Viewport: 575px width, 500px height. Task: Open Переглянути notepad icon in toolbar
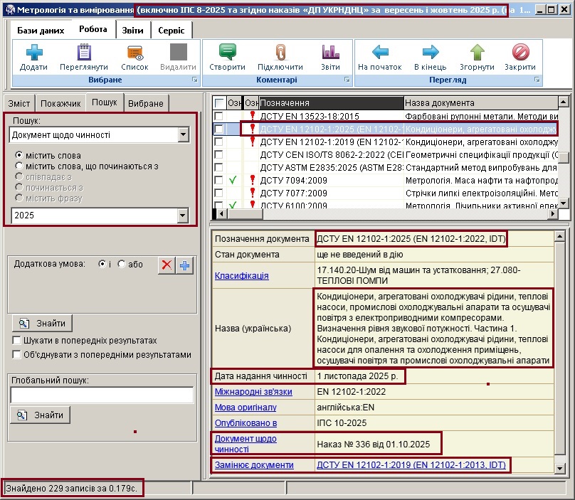pyautogui.click(x=84, y=53)
